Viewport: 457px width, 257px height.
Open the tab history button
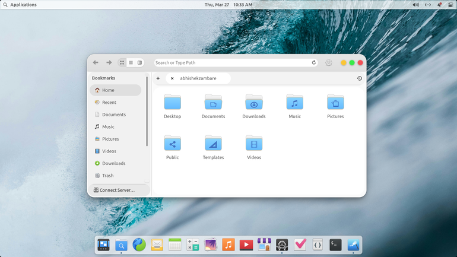pos(359,78)
